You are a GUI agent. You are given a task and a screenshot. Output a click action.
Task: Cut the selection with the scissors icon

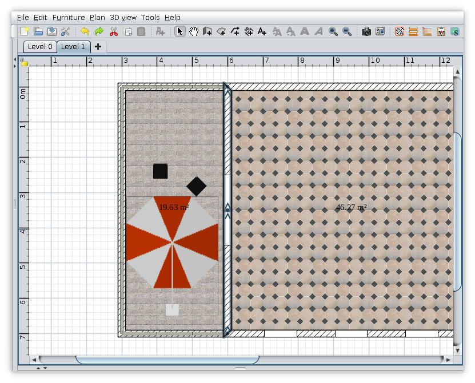114,31
